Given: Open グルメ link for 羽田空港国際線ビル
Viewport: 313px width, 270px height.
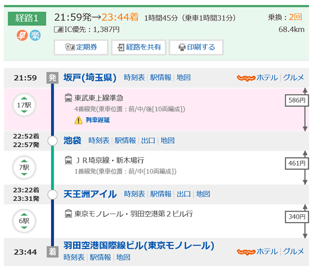Looking at the screenshot, I should tap(293, 251).
